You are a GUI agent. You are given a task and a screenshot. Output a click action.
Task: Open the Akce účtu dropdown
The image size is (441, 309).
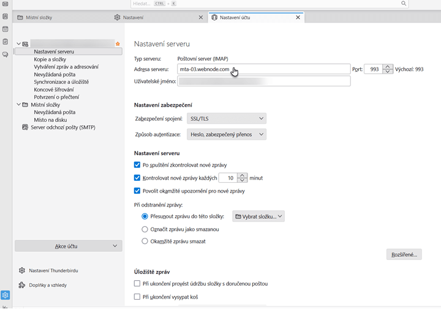pyautogui.click(x=69, y=246)
